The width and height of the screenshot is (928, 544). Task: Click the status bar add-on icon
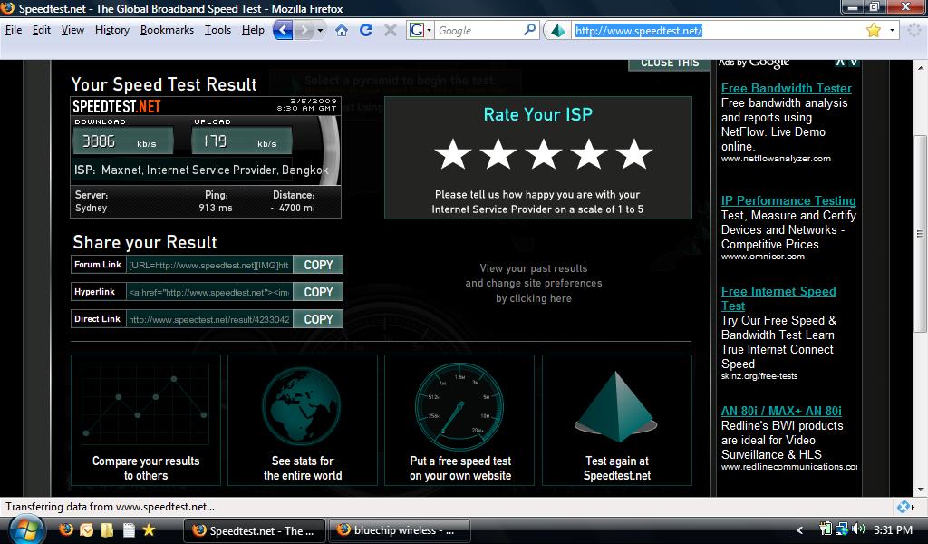point(904,507)
